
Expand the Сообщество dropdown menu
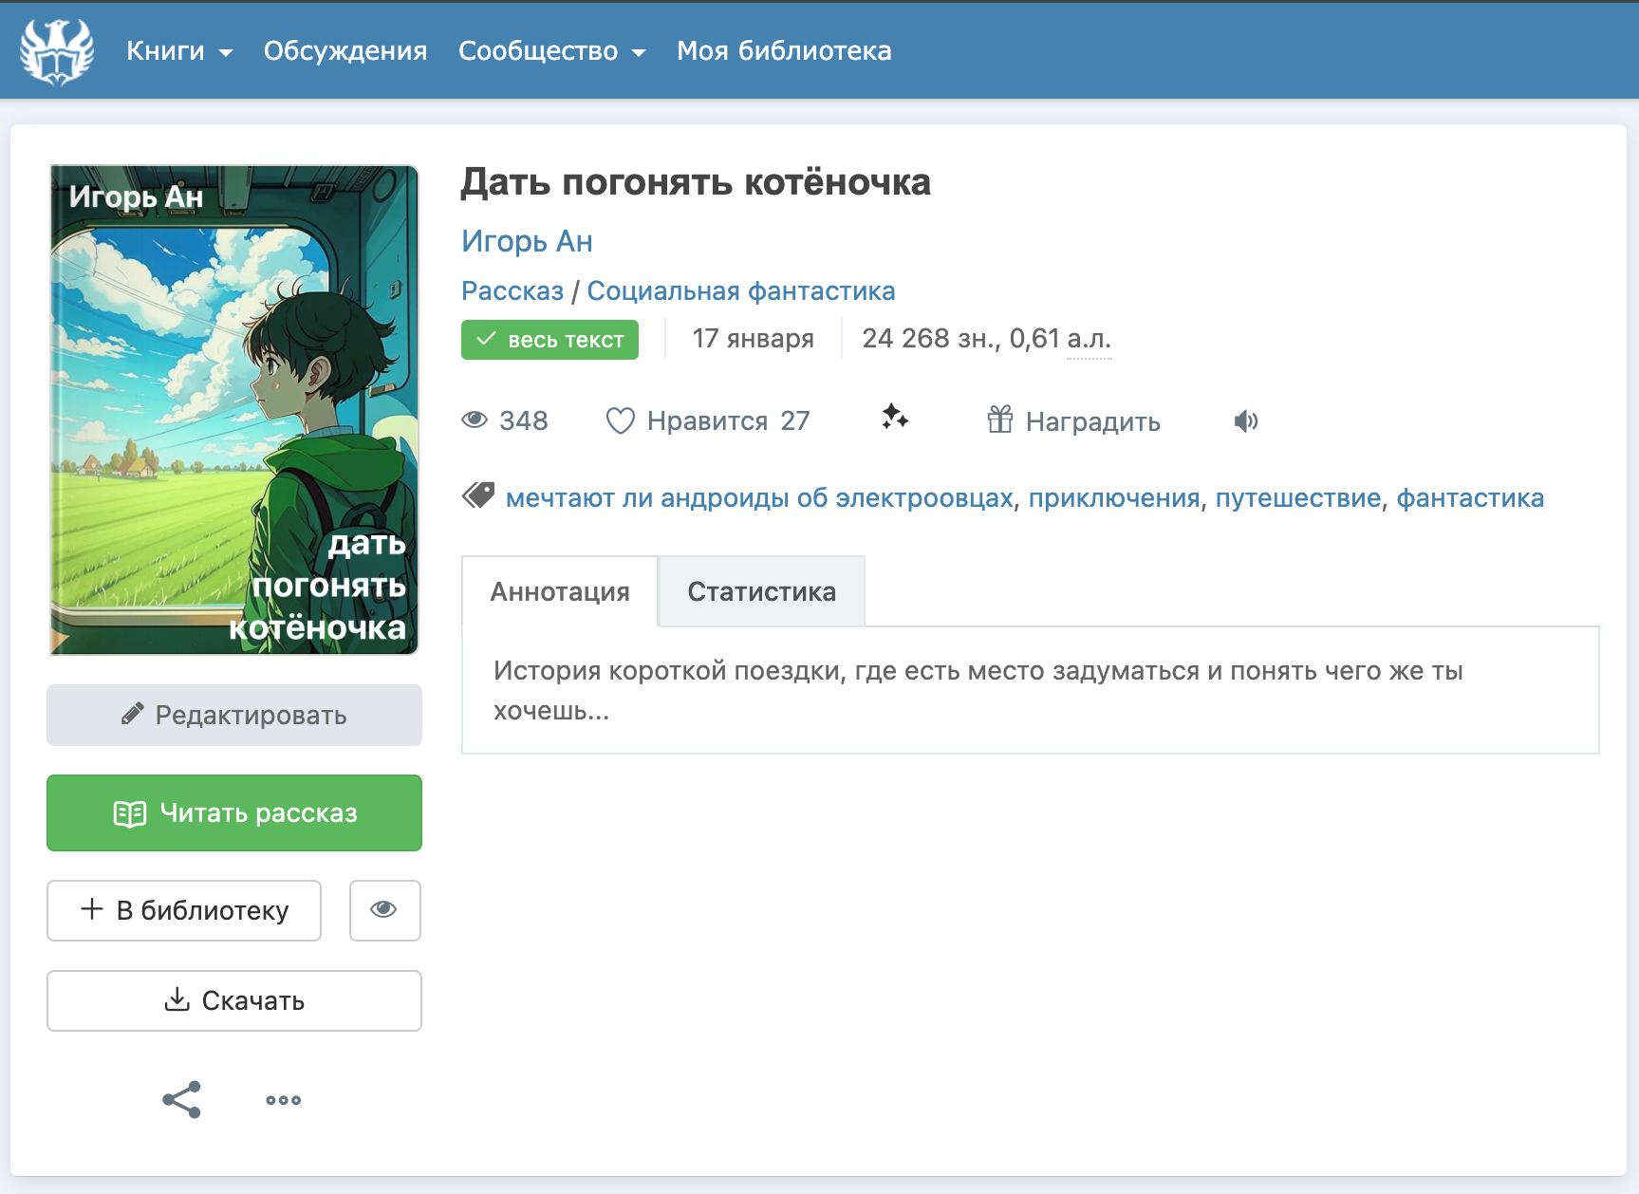coord(551,51)
